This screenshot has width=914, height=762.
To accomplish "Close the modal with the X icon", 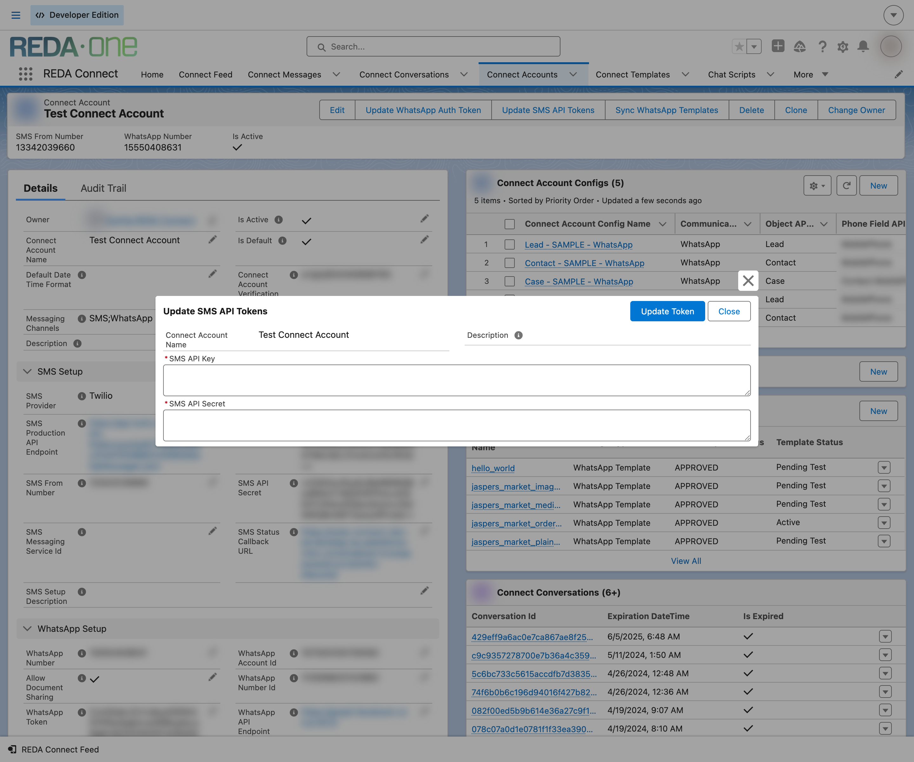I will click(x=748, y=281).
